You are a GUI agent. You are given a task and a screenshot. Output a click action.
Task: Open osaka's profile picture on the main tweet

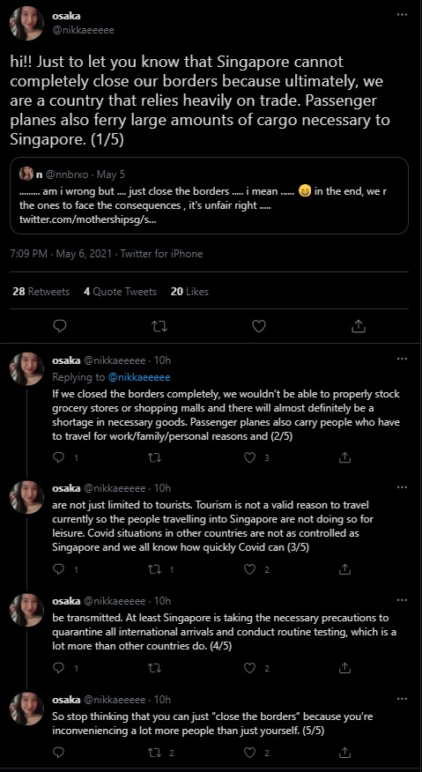(27, 23)
